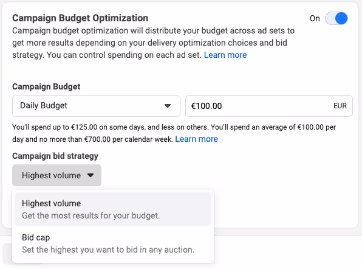Collapse the Highest volume bid strategy button
This screenshot has width=362, height=269.
pyautogui.click(x=57, y=175)
